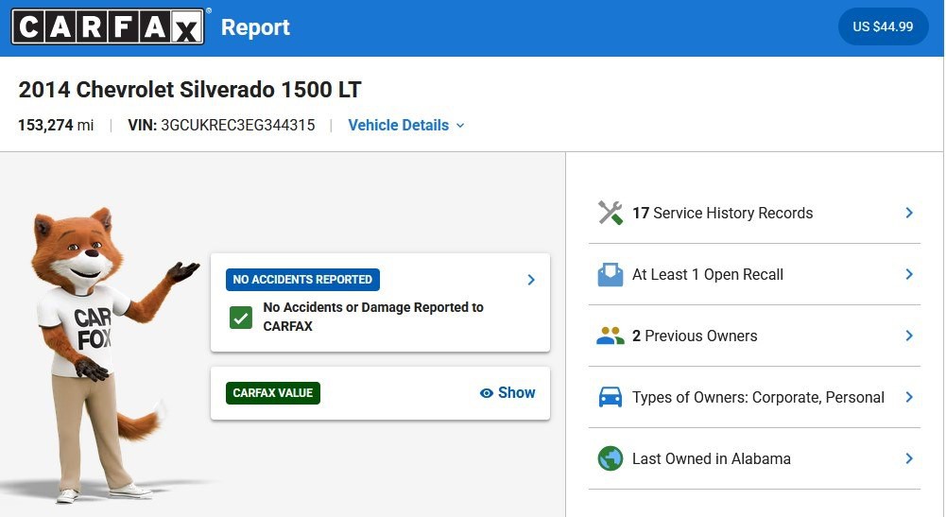Click the 153,274 mi mileage text
The width and height of the screenshot is (946, 517).
(x=56, y=125)
